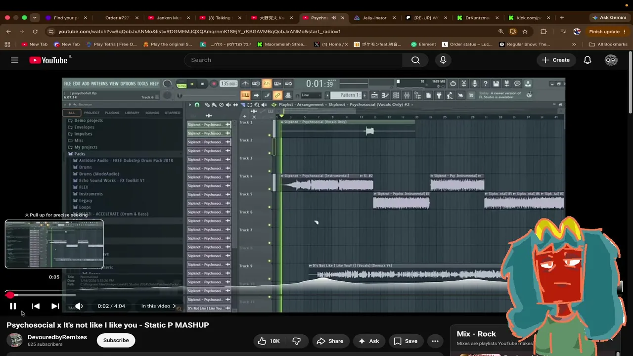Image resolution: width=633 pixels, height=356 pixels.
Task: Dislike this video
Action: [x=297, y=341]
